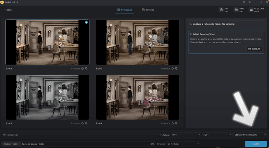
Task: Click the Output Folder button
Action: click(11, 144)
